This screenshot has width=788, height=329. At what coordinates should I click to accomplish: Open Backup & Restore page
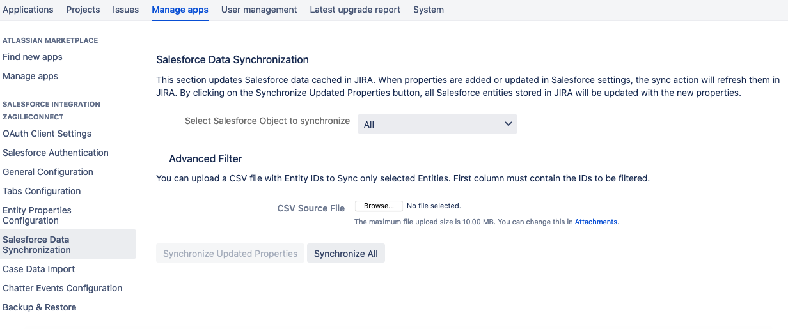point(40,307)
